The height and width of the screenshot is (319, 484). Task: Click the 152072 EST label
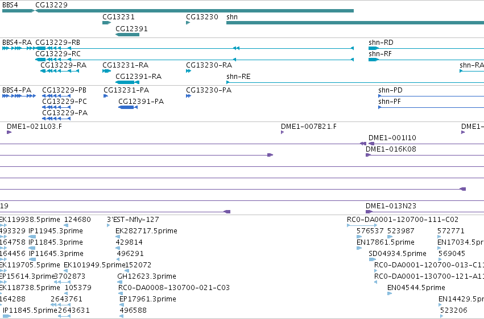point(138,265)
